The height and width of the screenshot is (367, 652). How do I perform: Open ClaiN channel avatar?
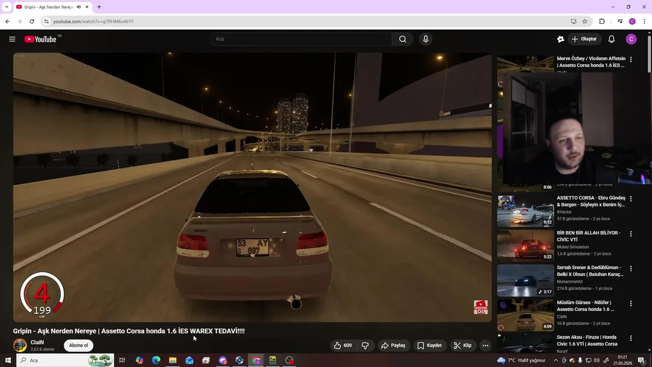tap(20, 346)
